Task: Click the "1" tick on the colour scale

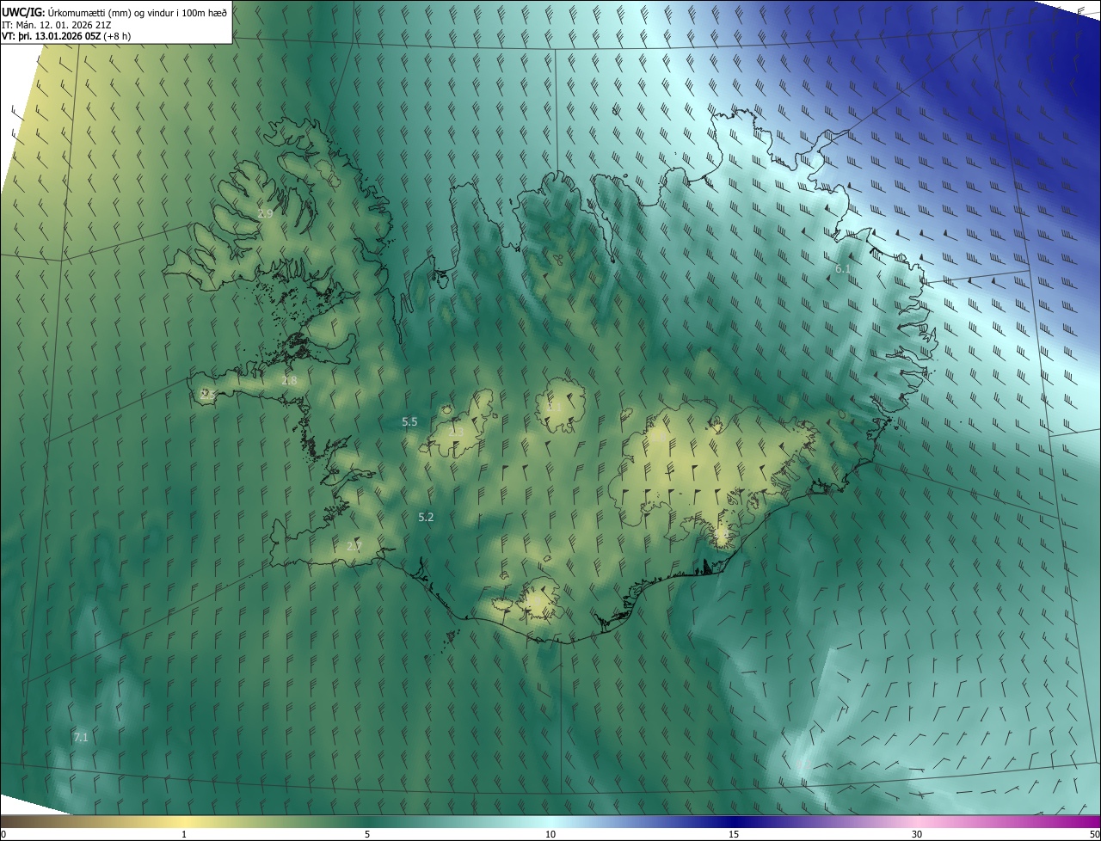Action: coord(184,834)
